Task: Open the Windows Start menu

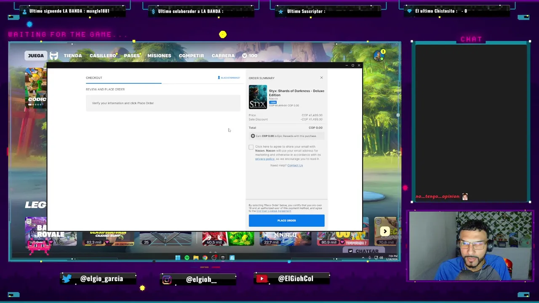Action: (x=178, y=258)
